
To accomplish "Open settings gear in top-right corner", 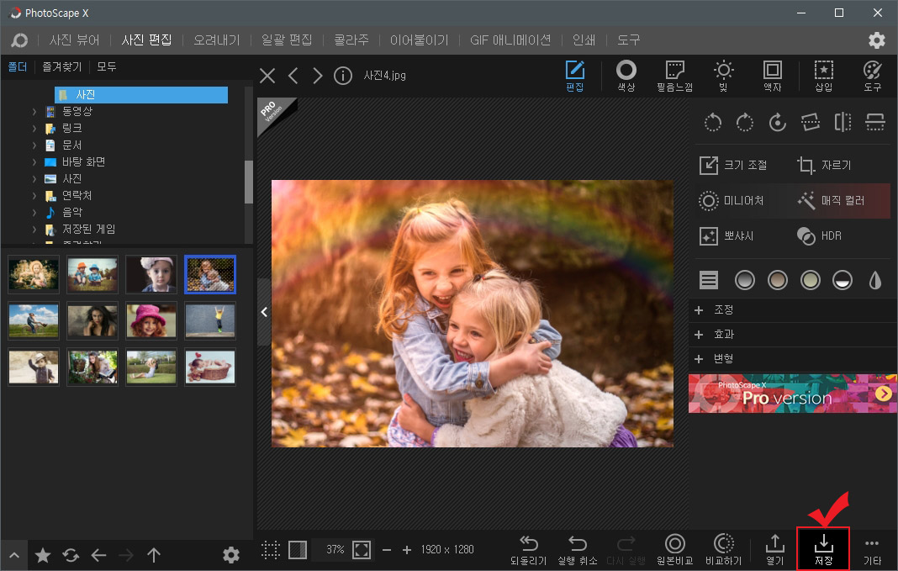I will [876, 40].
